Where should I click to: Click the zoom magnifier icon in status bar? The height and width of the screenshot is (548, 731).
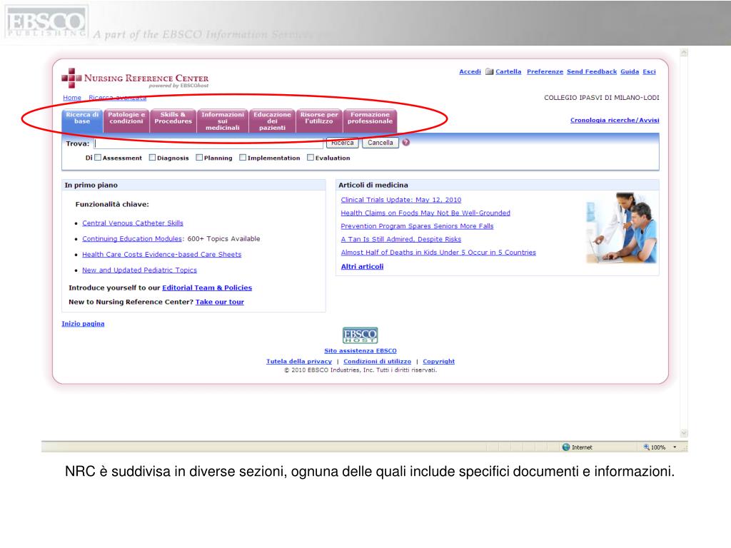tap(646, 447)
